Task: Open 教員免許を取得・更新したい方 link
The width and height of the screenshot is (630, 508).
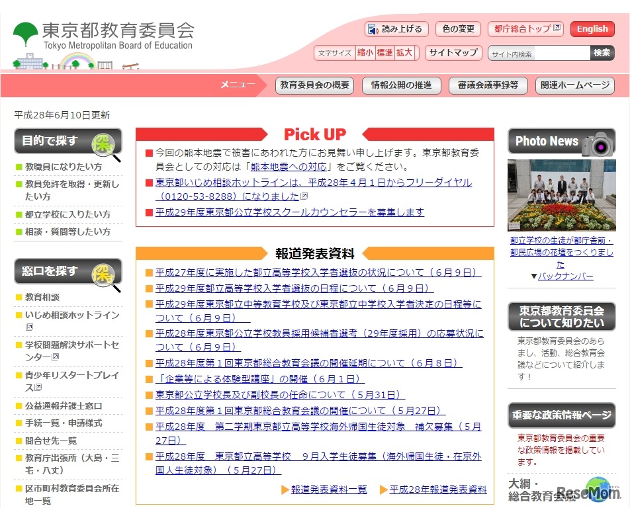Action: pos(72,190)
